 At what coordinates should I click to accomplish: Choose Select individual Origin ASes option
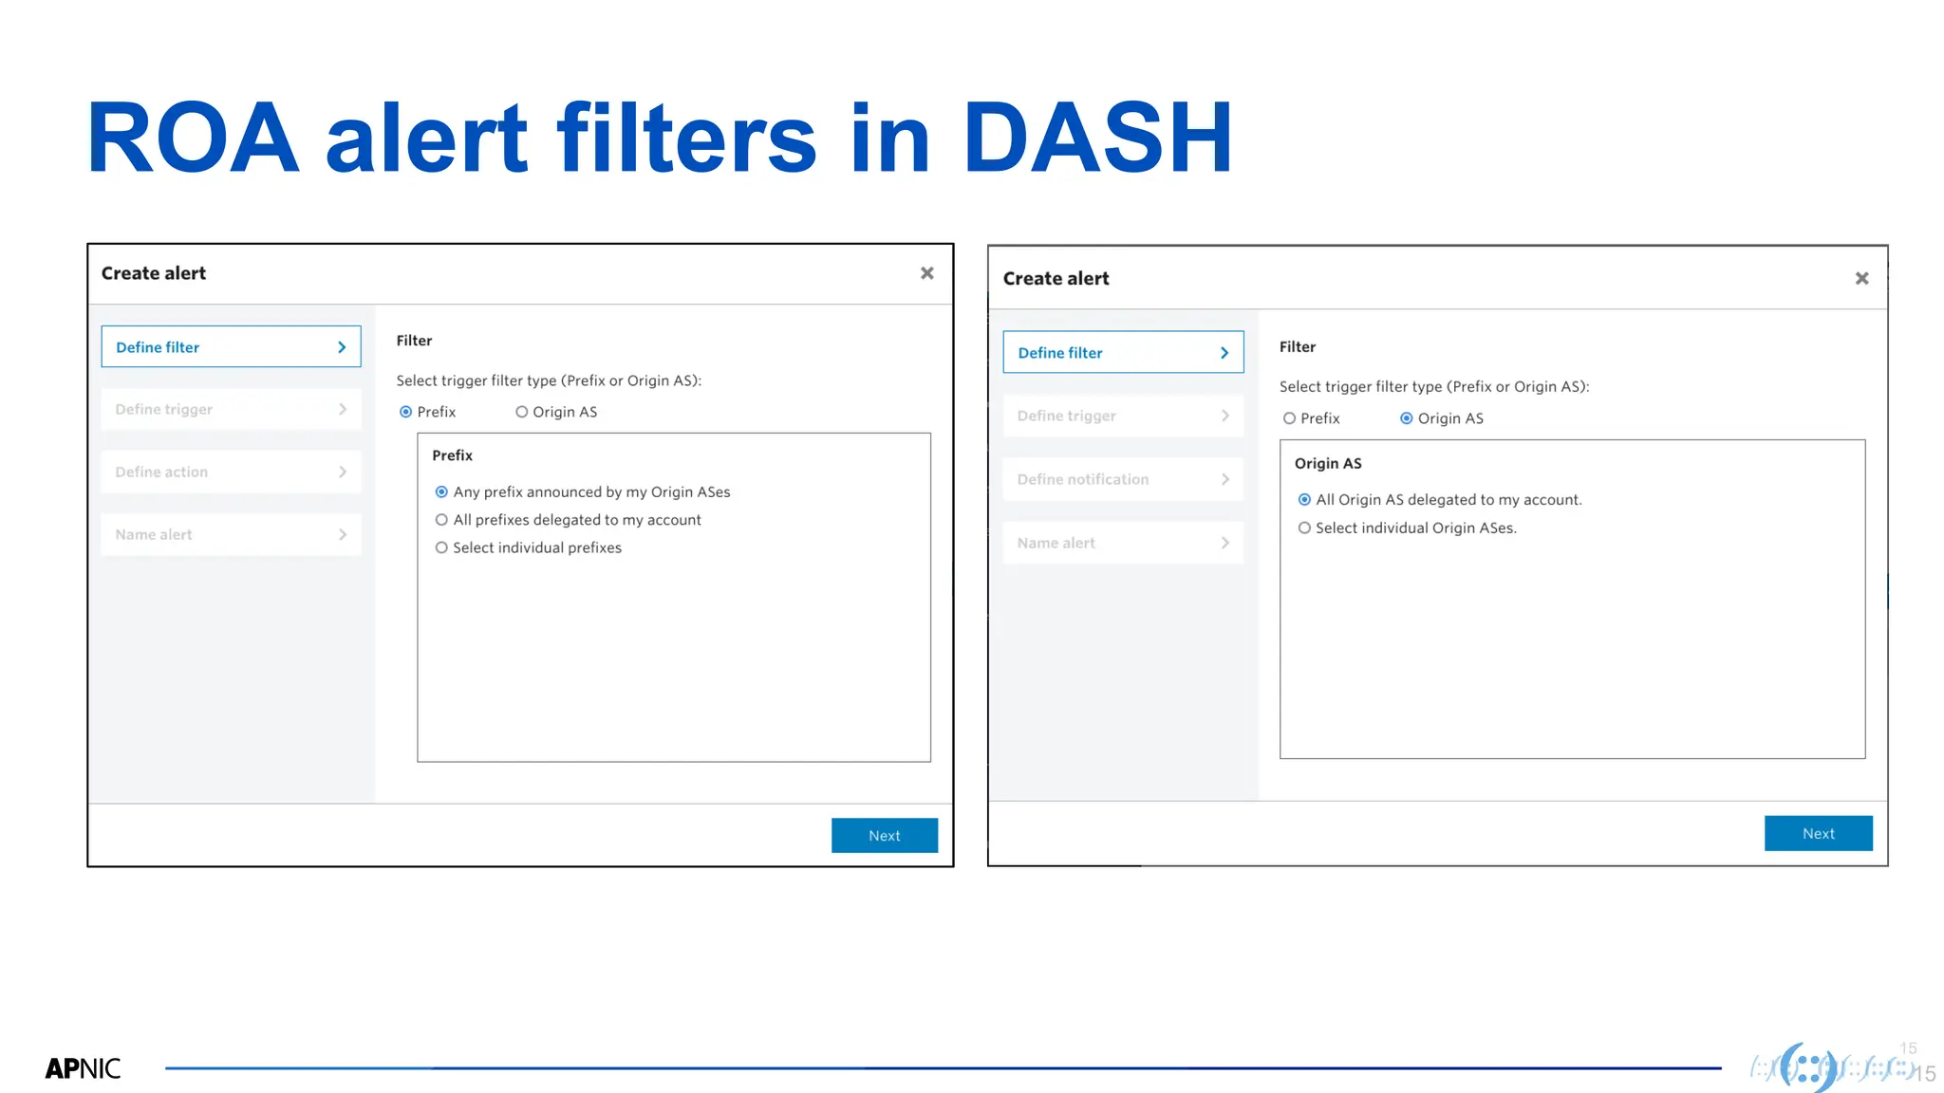1304,528
